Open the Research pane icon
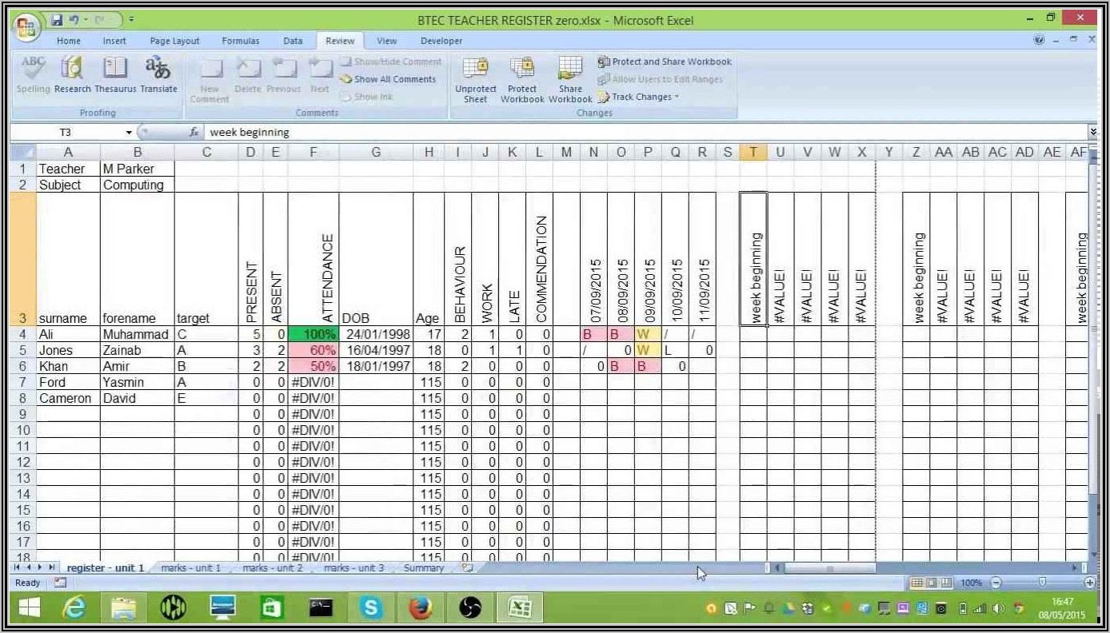 [72, 74]
